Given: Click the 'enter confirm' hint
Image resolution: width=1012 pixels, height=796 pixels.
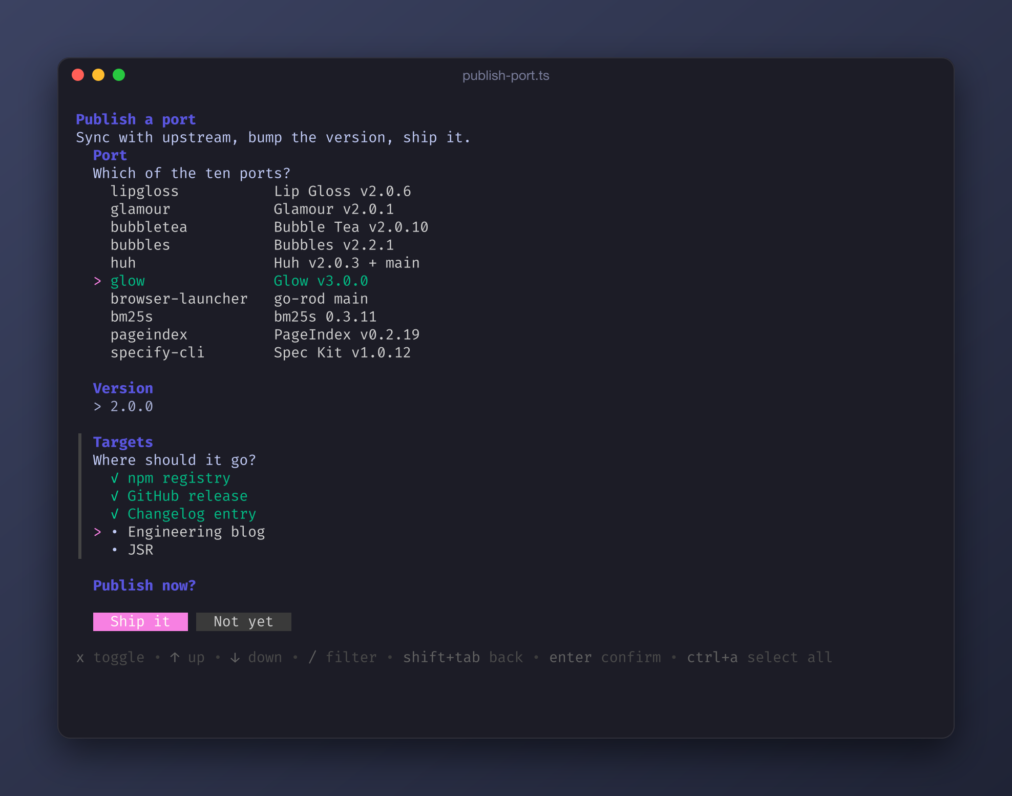Looking at the screenshot, I should tap(605, 657).
